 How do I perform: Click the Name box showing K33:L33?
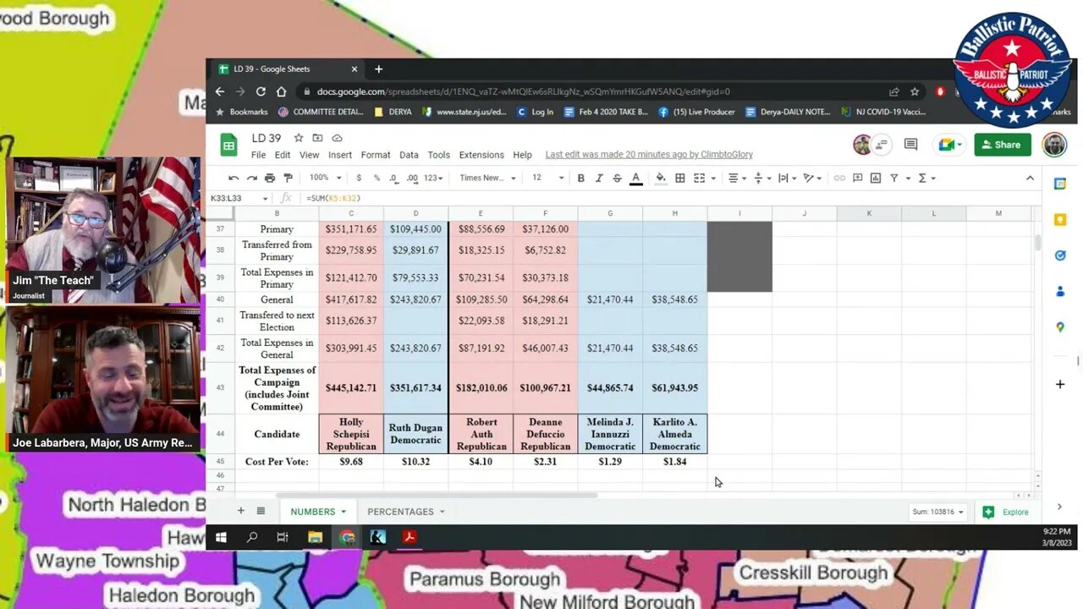239,198
